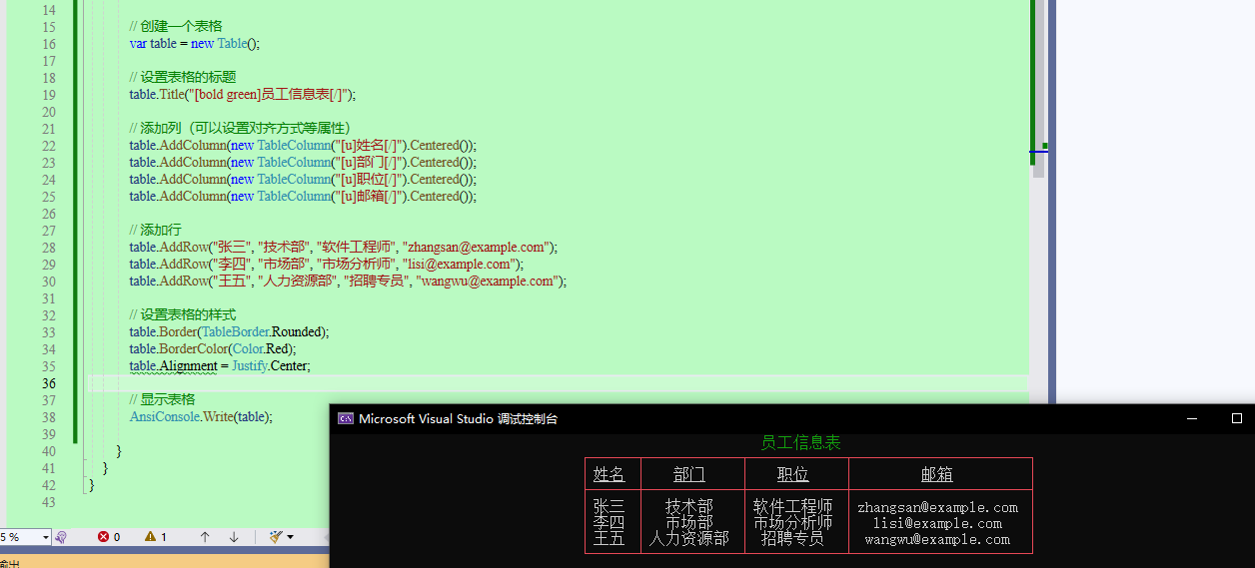The height and width of the screenshot is (568, 1255).
Task: Click the comment '// 设置表格的标题'
Action: click(182, 78)
